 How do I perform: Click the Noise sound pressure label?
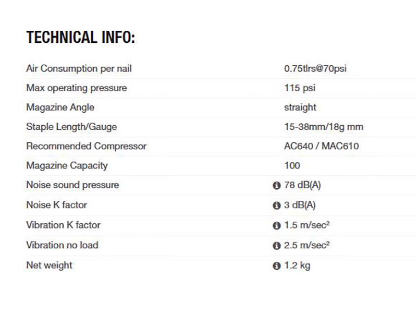point(72,185)
